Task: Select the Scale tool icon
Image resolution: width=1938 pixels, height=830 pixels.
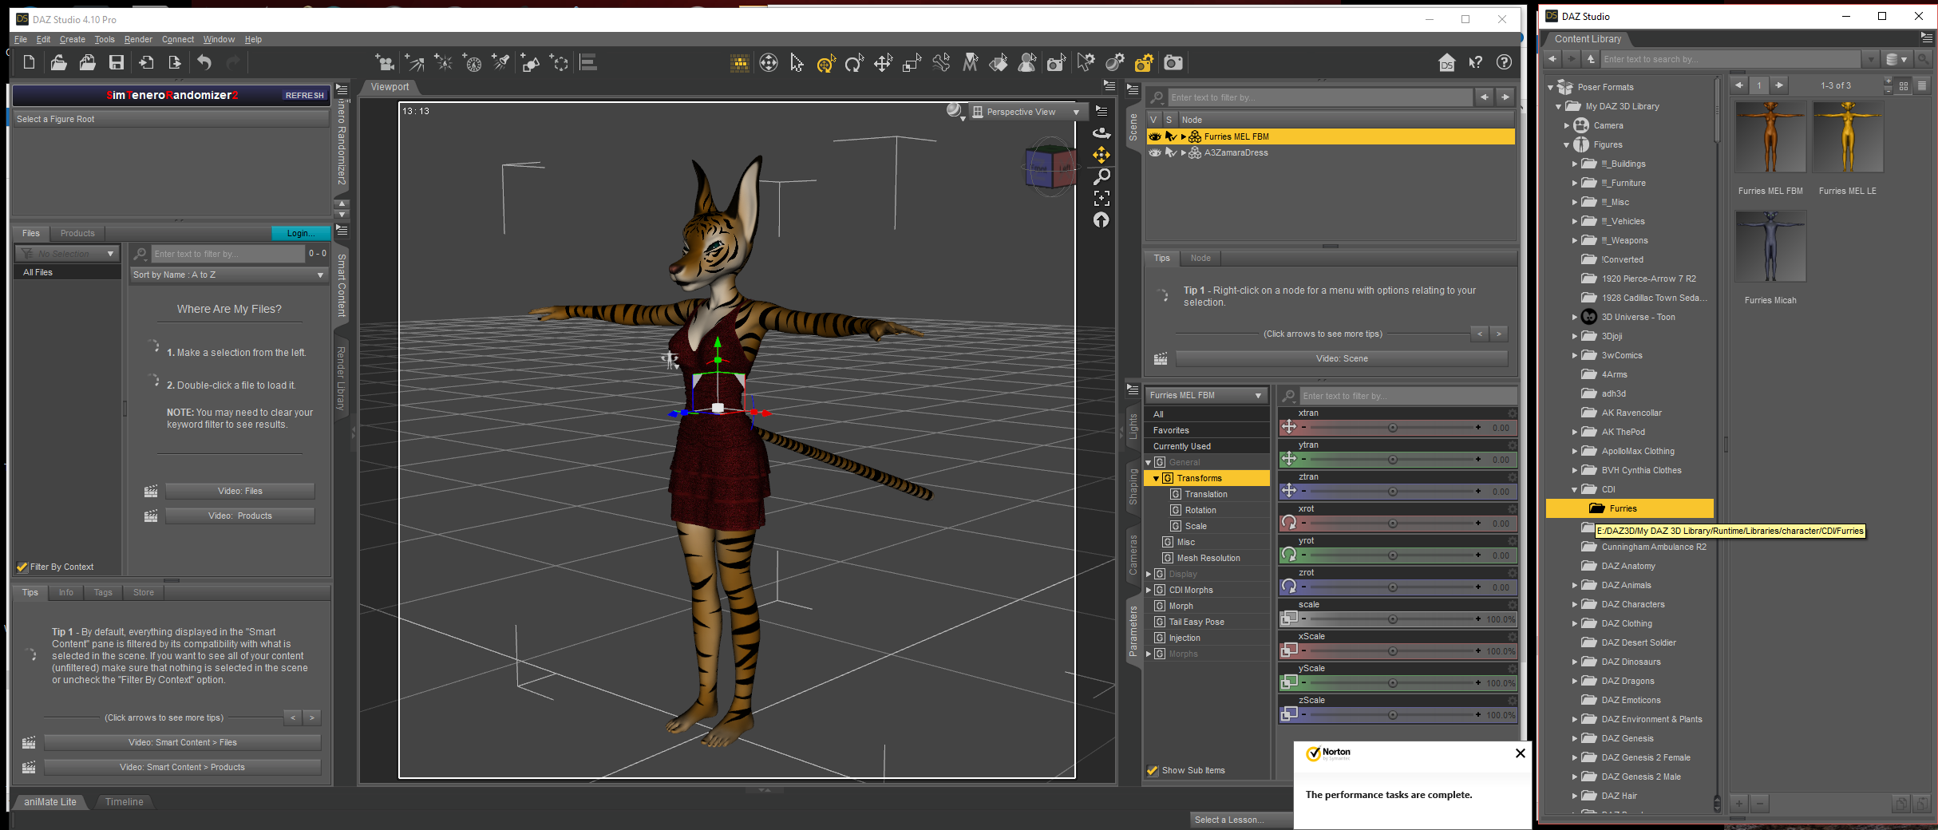Action: 912,63
